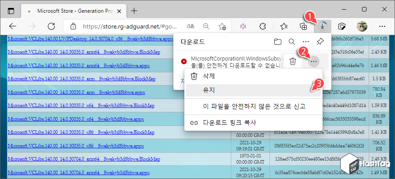Viewport: 395px width, 179px height.
Task: Open more options in Downloads header
Action: tap(306, 42)
